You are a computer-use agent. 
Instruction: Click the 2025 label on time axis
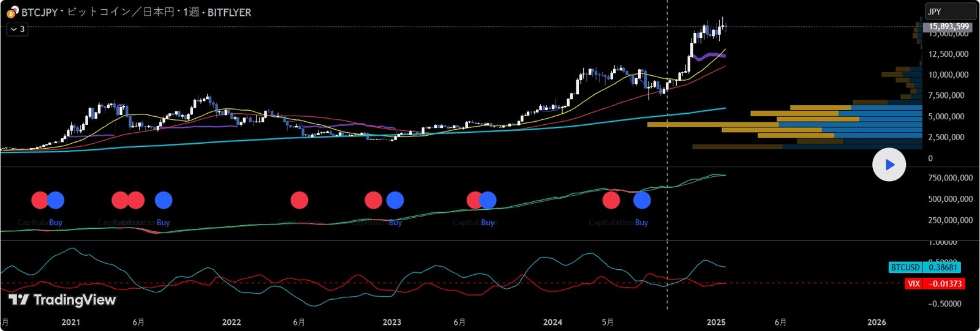(715, 322)
